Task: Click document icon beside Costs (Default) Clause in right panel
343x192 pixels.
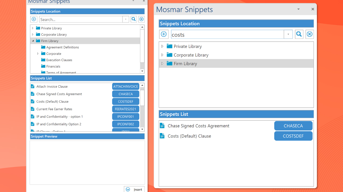Action: (x=162, y=136)
